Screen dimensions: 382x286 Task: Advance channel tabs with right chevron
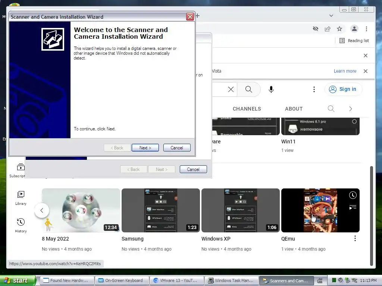350,109
